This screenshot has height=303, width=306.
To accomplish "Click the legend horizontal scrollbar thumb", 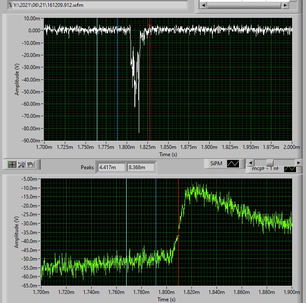I will pyautogui.click(x=270, y=162).
